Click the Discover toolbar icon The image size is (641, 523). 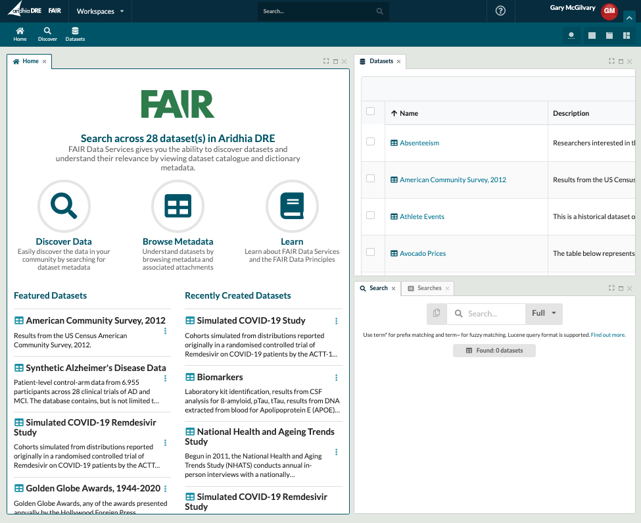47,34
